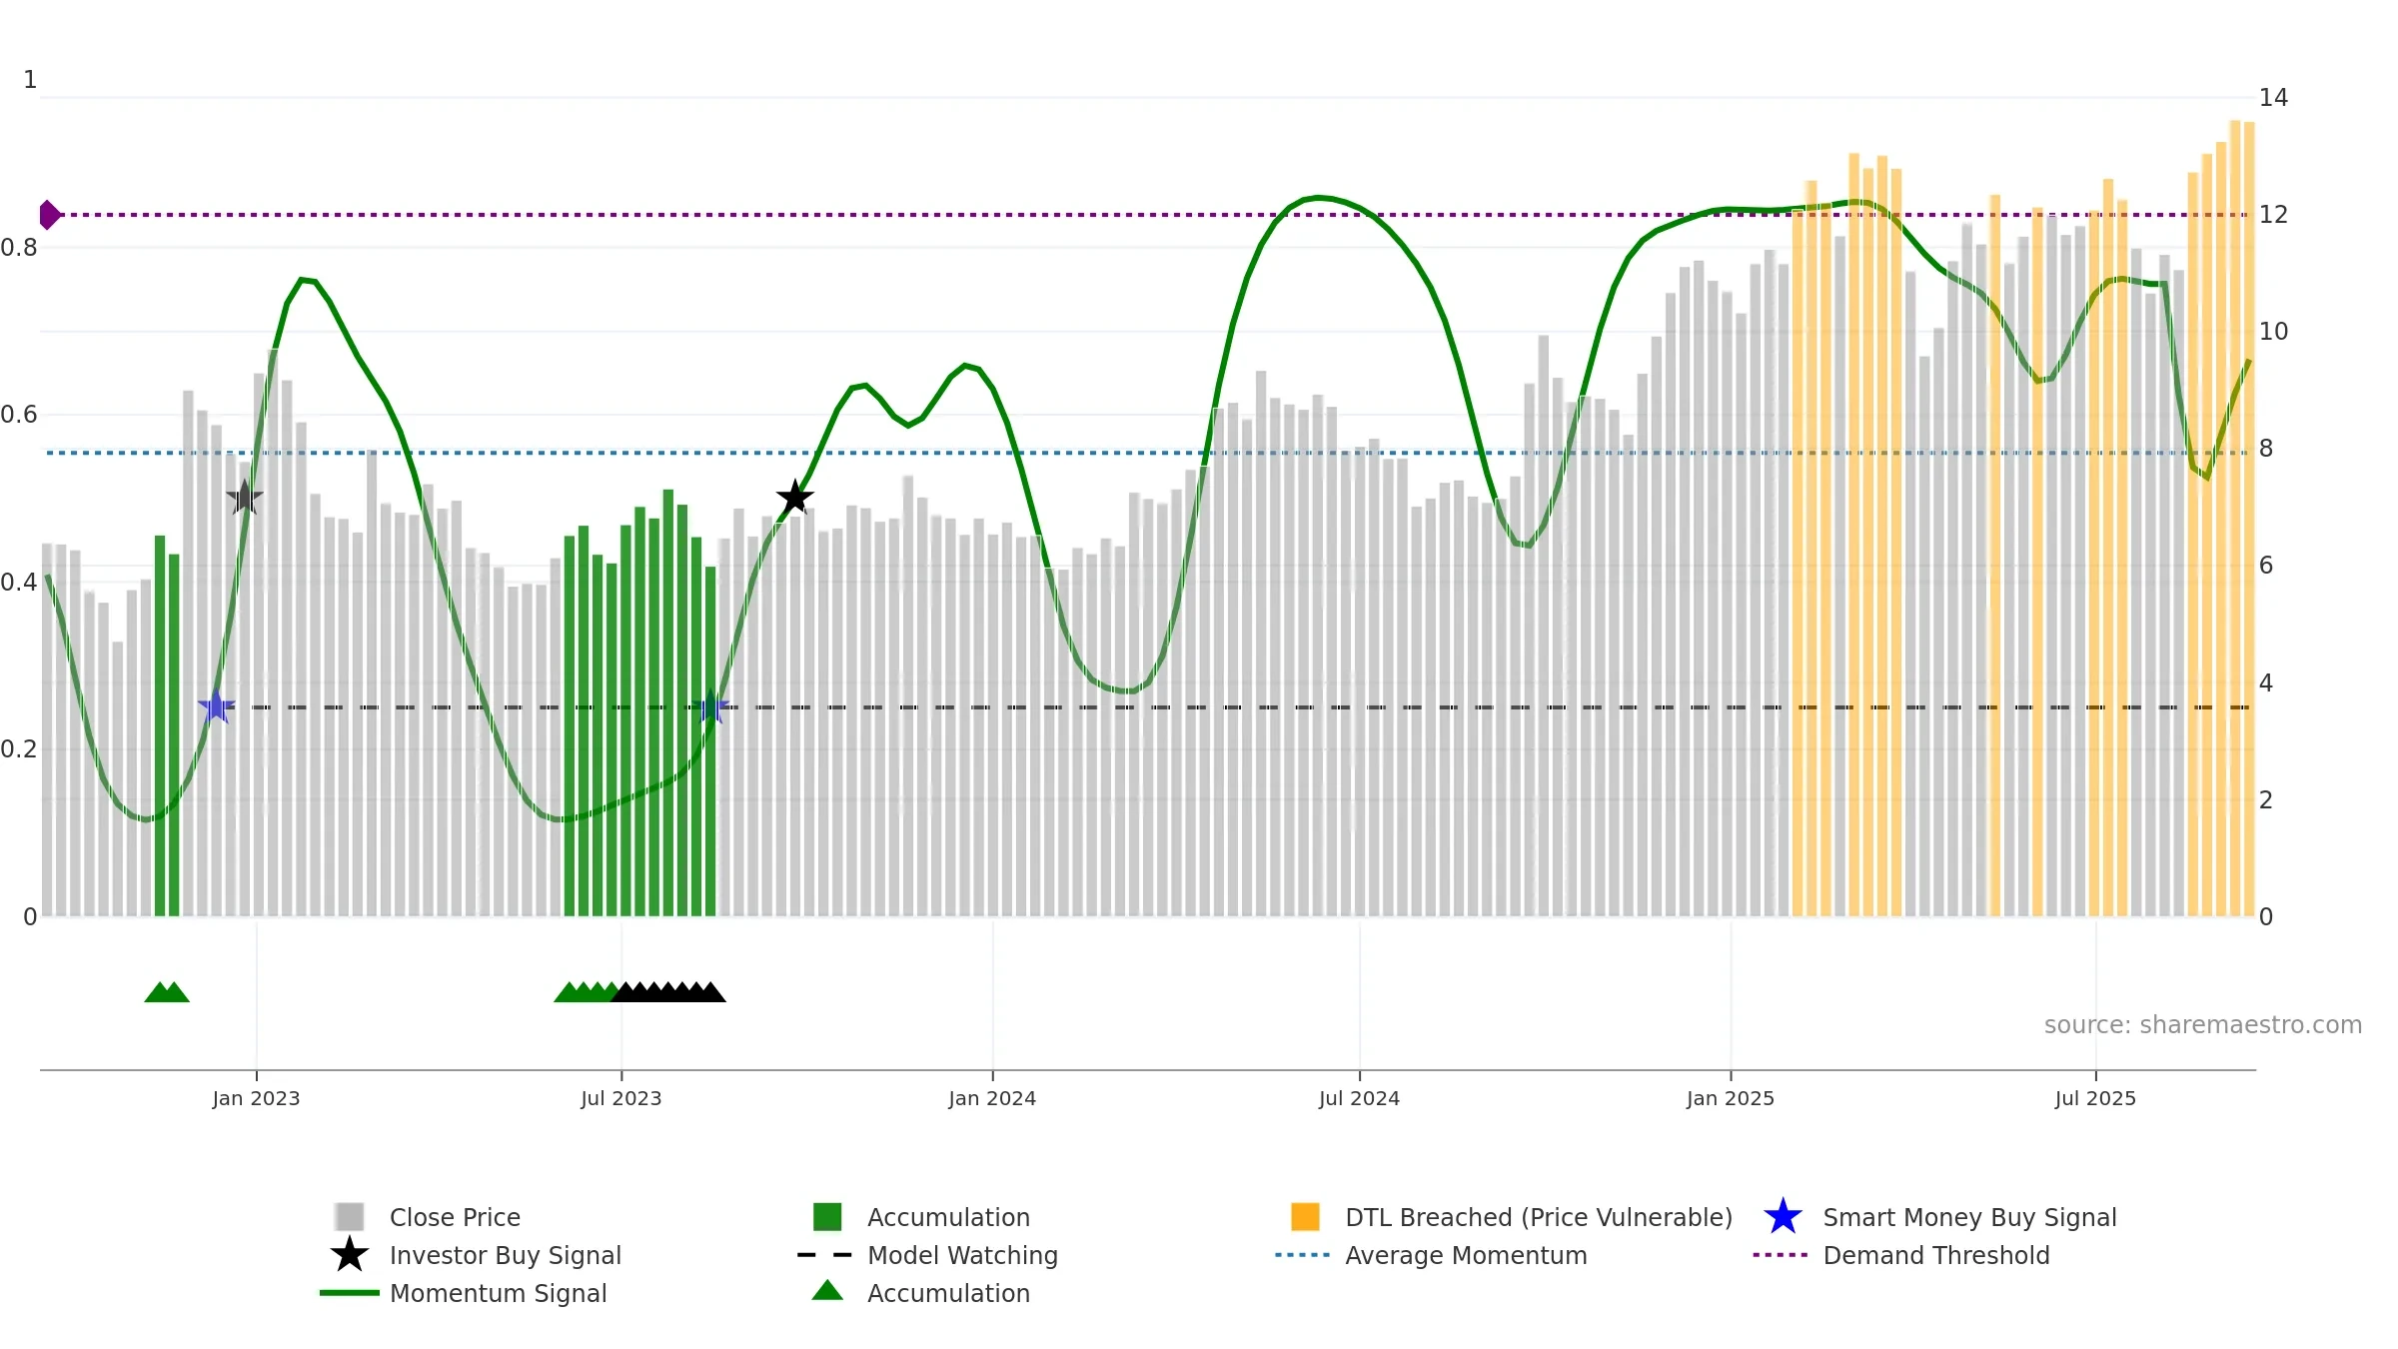
Task: Click the green Accumulation triangle legend icon
Action: point(827,1291)
